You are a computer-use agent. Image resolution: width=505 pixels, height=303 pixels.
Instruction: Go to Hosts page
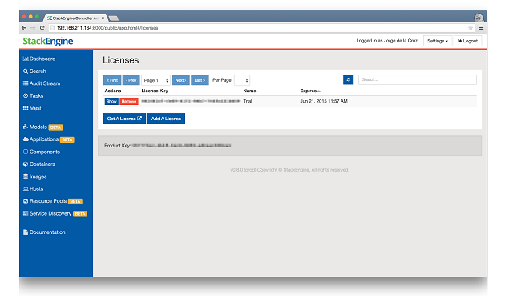coord(33,188)
